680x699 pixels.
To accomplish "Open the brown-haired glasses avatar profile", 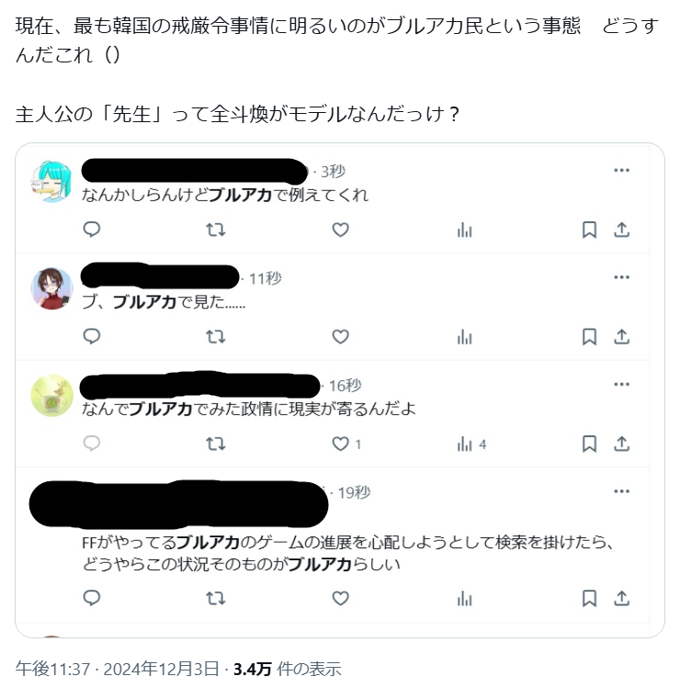I will point(51,288).
